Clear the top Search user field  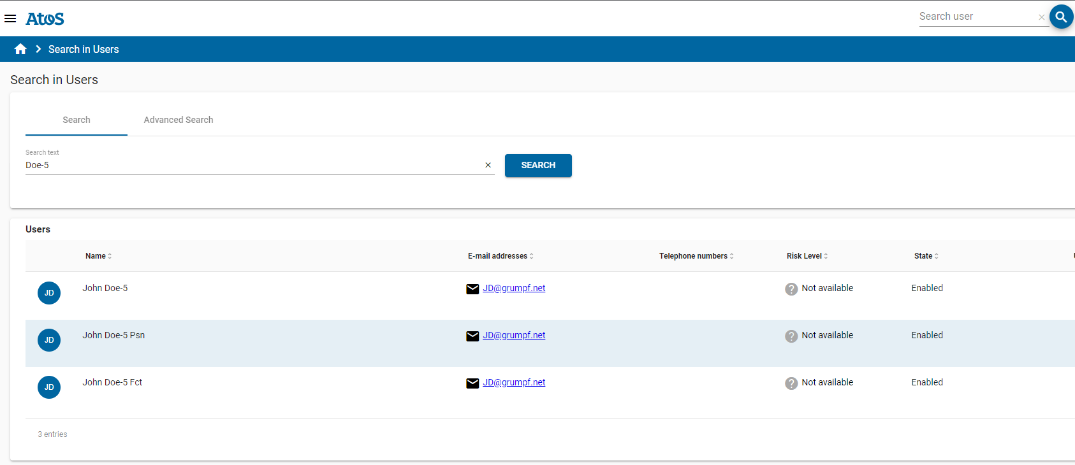pos(1041,17)
